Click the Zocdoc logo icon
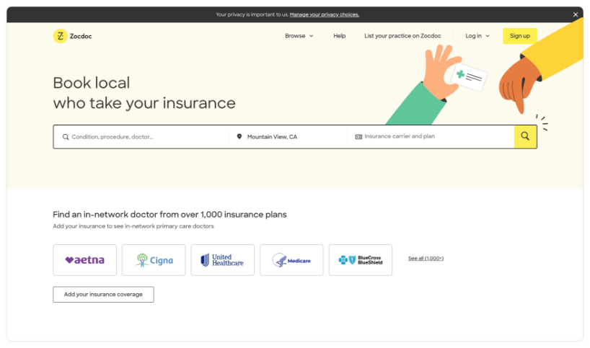The height and width of the screenshot is (348, 590). point(60,36)
